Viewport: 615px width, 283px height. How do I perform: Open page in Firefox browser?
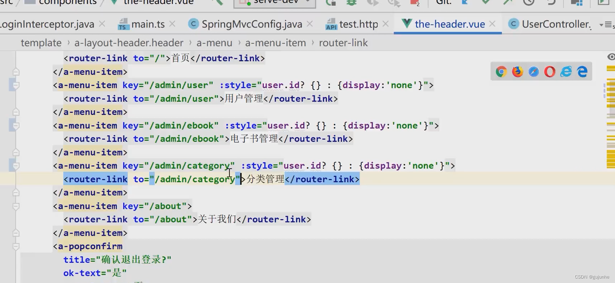[517, 72]
